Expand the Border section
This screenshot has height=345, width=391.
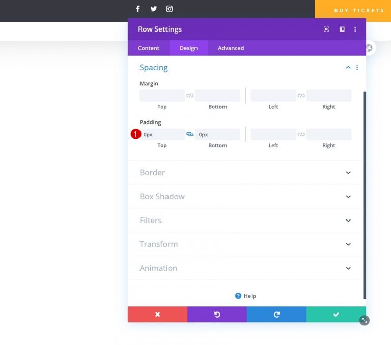(245, 173)
